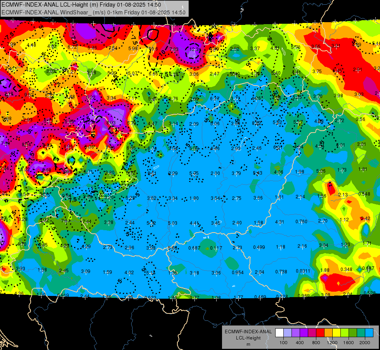Click the wind shear value 9.52
The width and height of the screenshot is (380, 350).
pos(29,95)
